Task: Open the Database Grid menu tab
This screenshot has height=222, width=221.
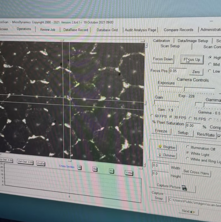Action: 107,30
